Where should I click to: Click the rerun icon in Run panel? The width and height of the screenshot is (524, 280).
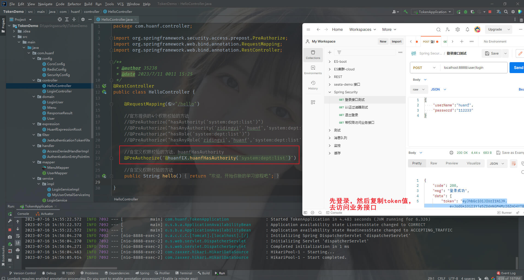click(x=10, y=214)
